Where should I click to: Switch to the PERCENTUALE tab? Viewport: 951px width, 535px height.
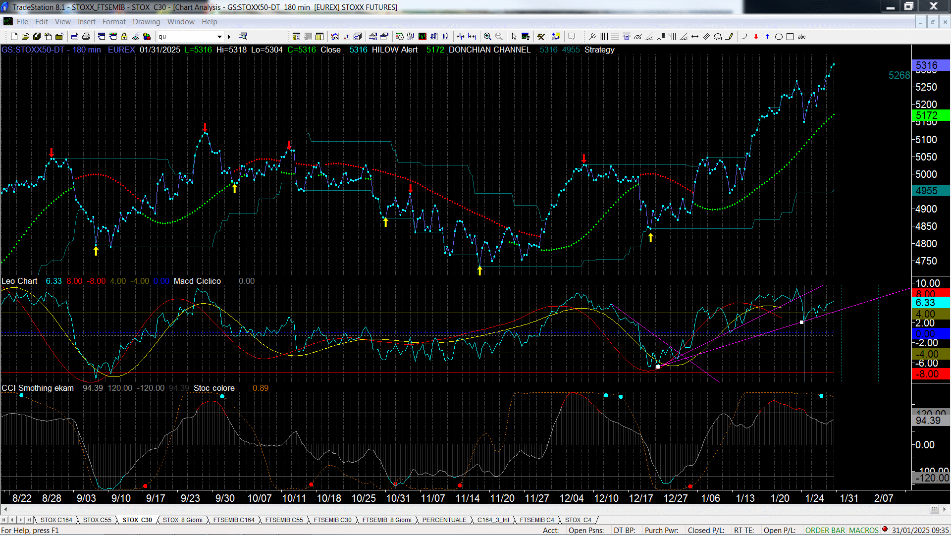point(444,520)
